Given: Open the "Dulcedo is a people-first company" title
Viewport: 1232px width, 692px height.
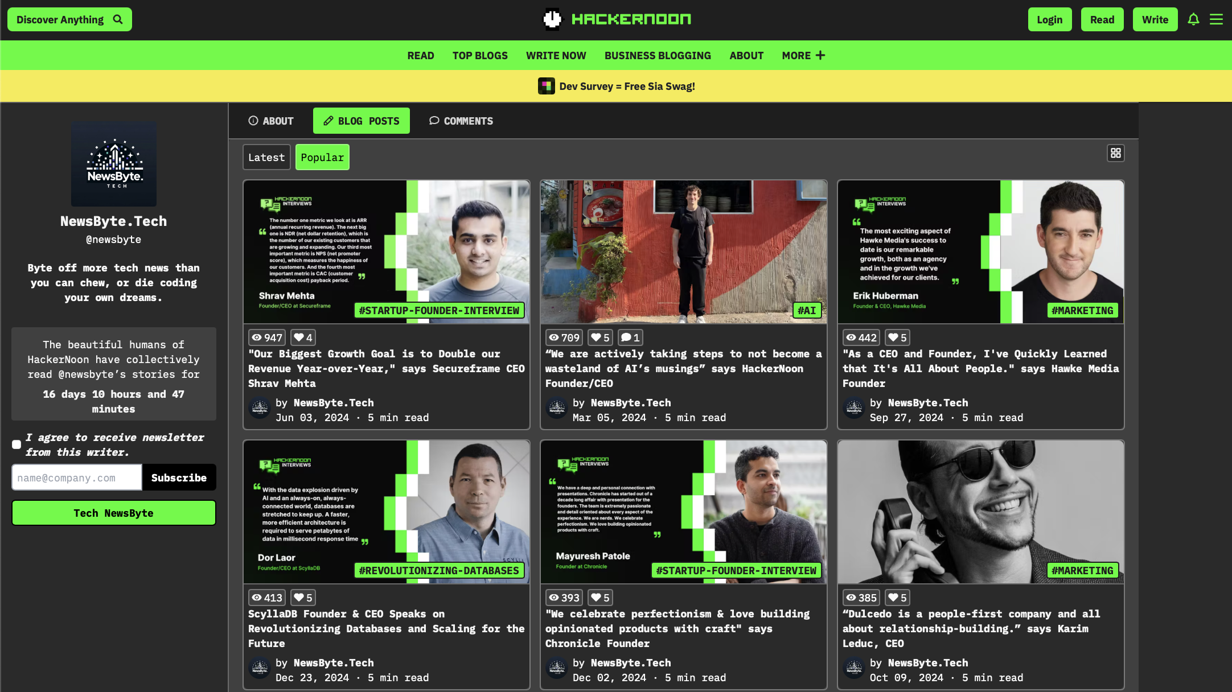Looking at the screenshot, I should pyautogui.click(x=971, y=628).
